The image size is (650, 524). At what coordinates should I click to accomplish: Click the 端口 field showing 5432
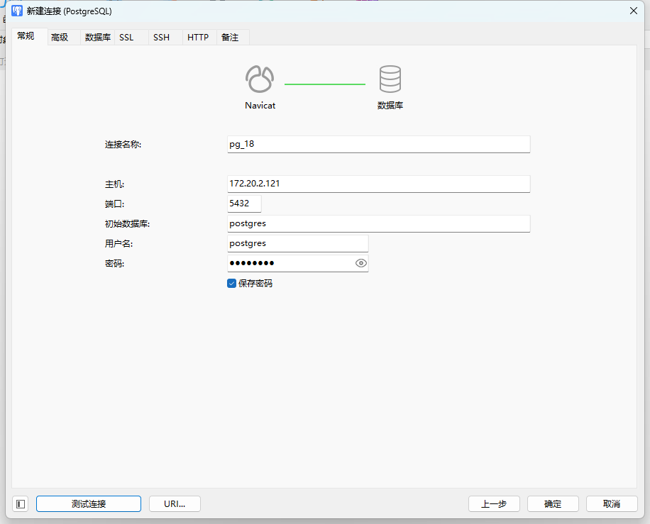tap(244, 204)
